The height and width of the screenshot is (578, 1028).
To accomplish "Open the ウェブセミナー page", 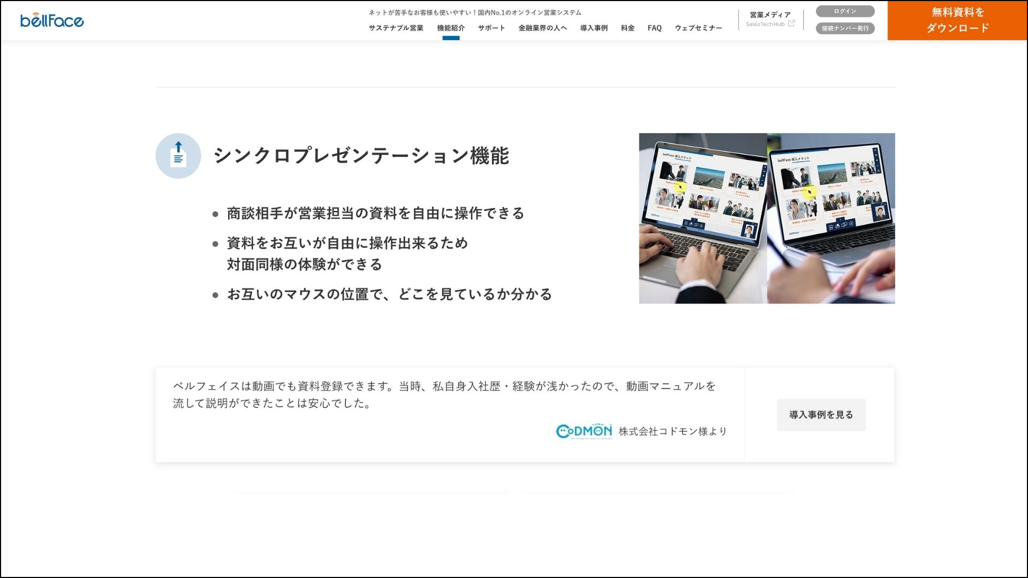I will pos(699,28).
